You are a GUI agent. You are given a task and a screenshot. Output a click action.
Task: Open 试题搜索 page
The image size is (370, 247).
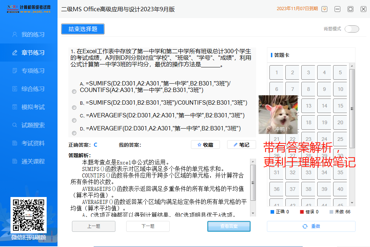[x=29, y=125]
